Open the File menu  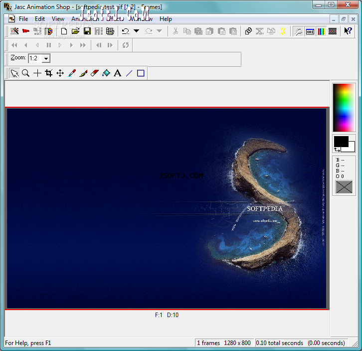tap(23, 19)
